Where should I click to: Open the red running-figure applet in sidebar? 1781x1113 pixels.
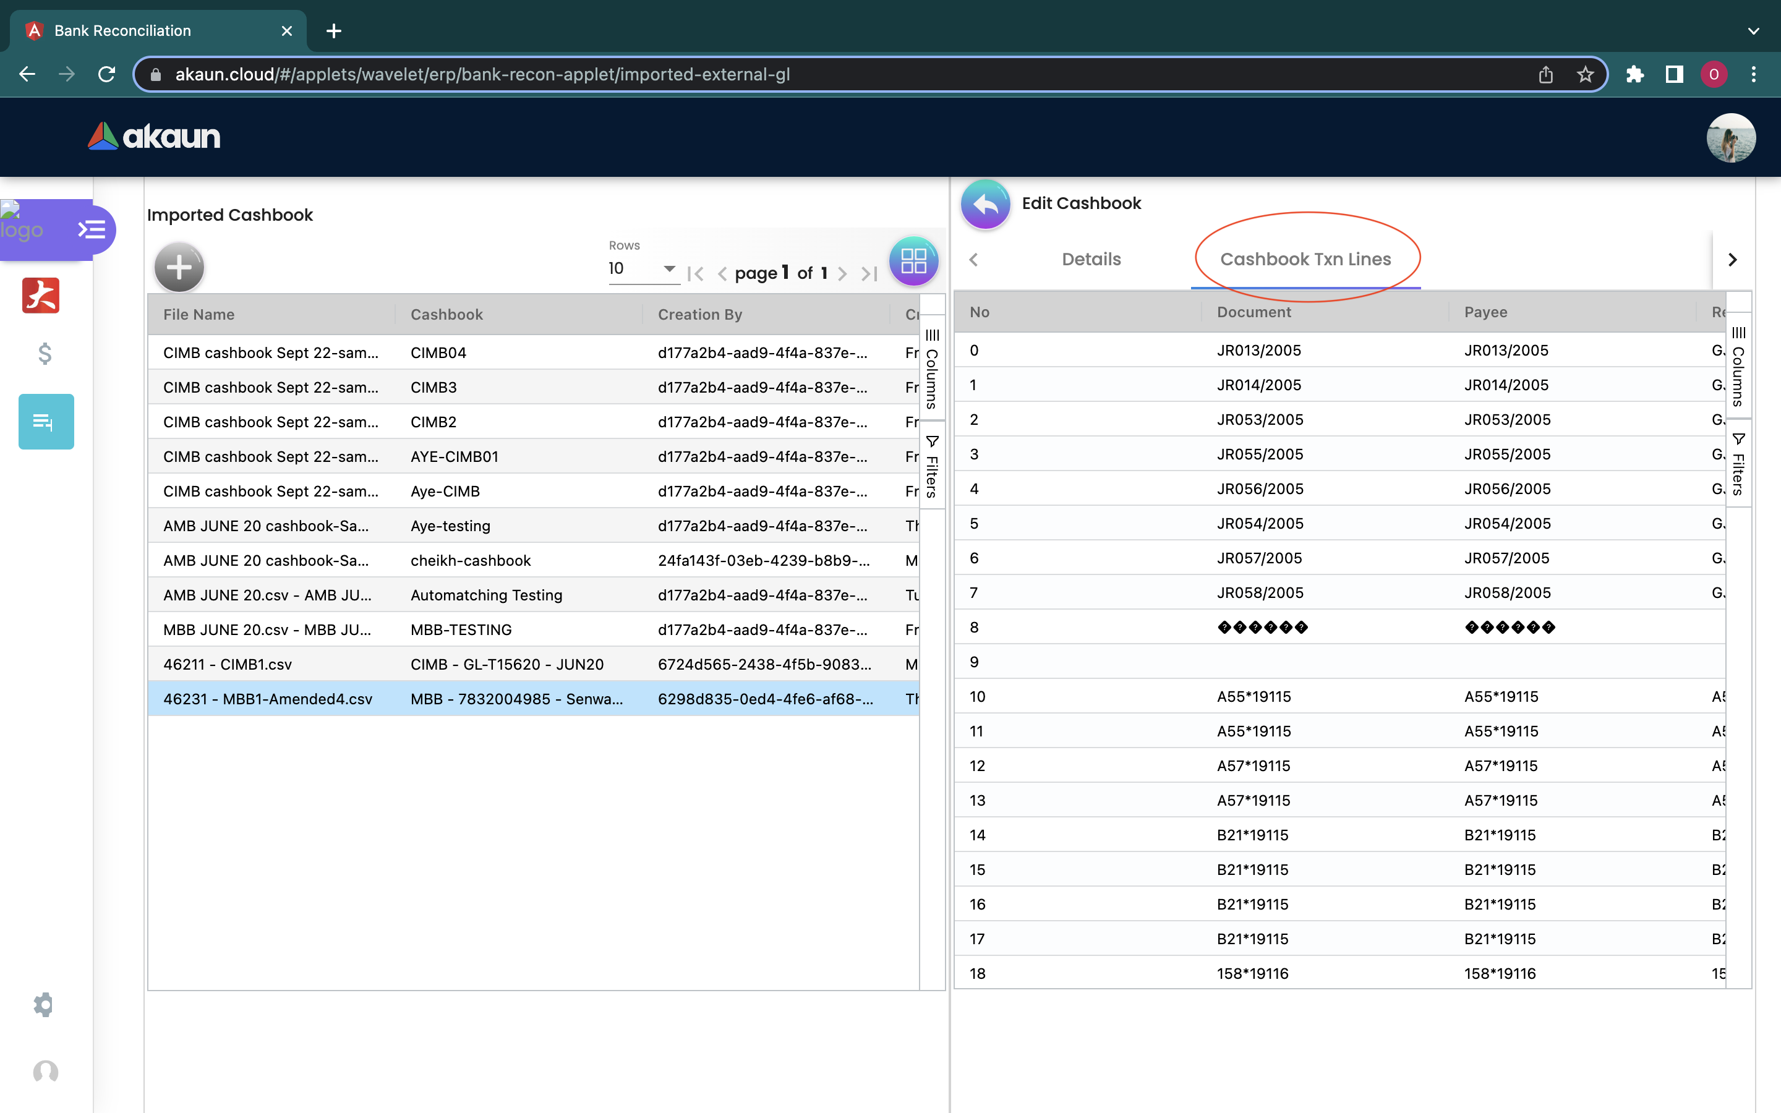41,296
